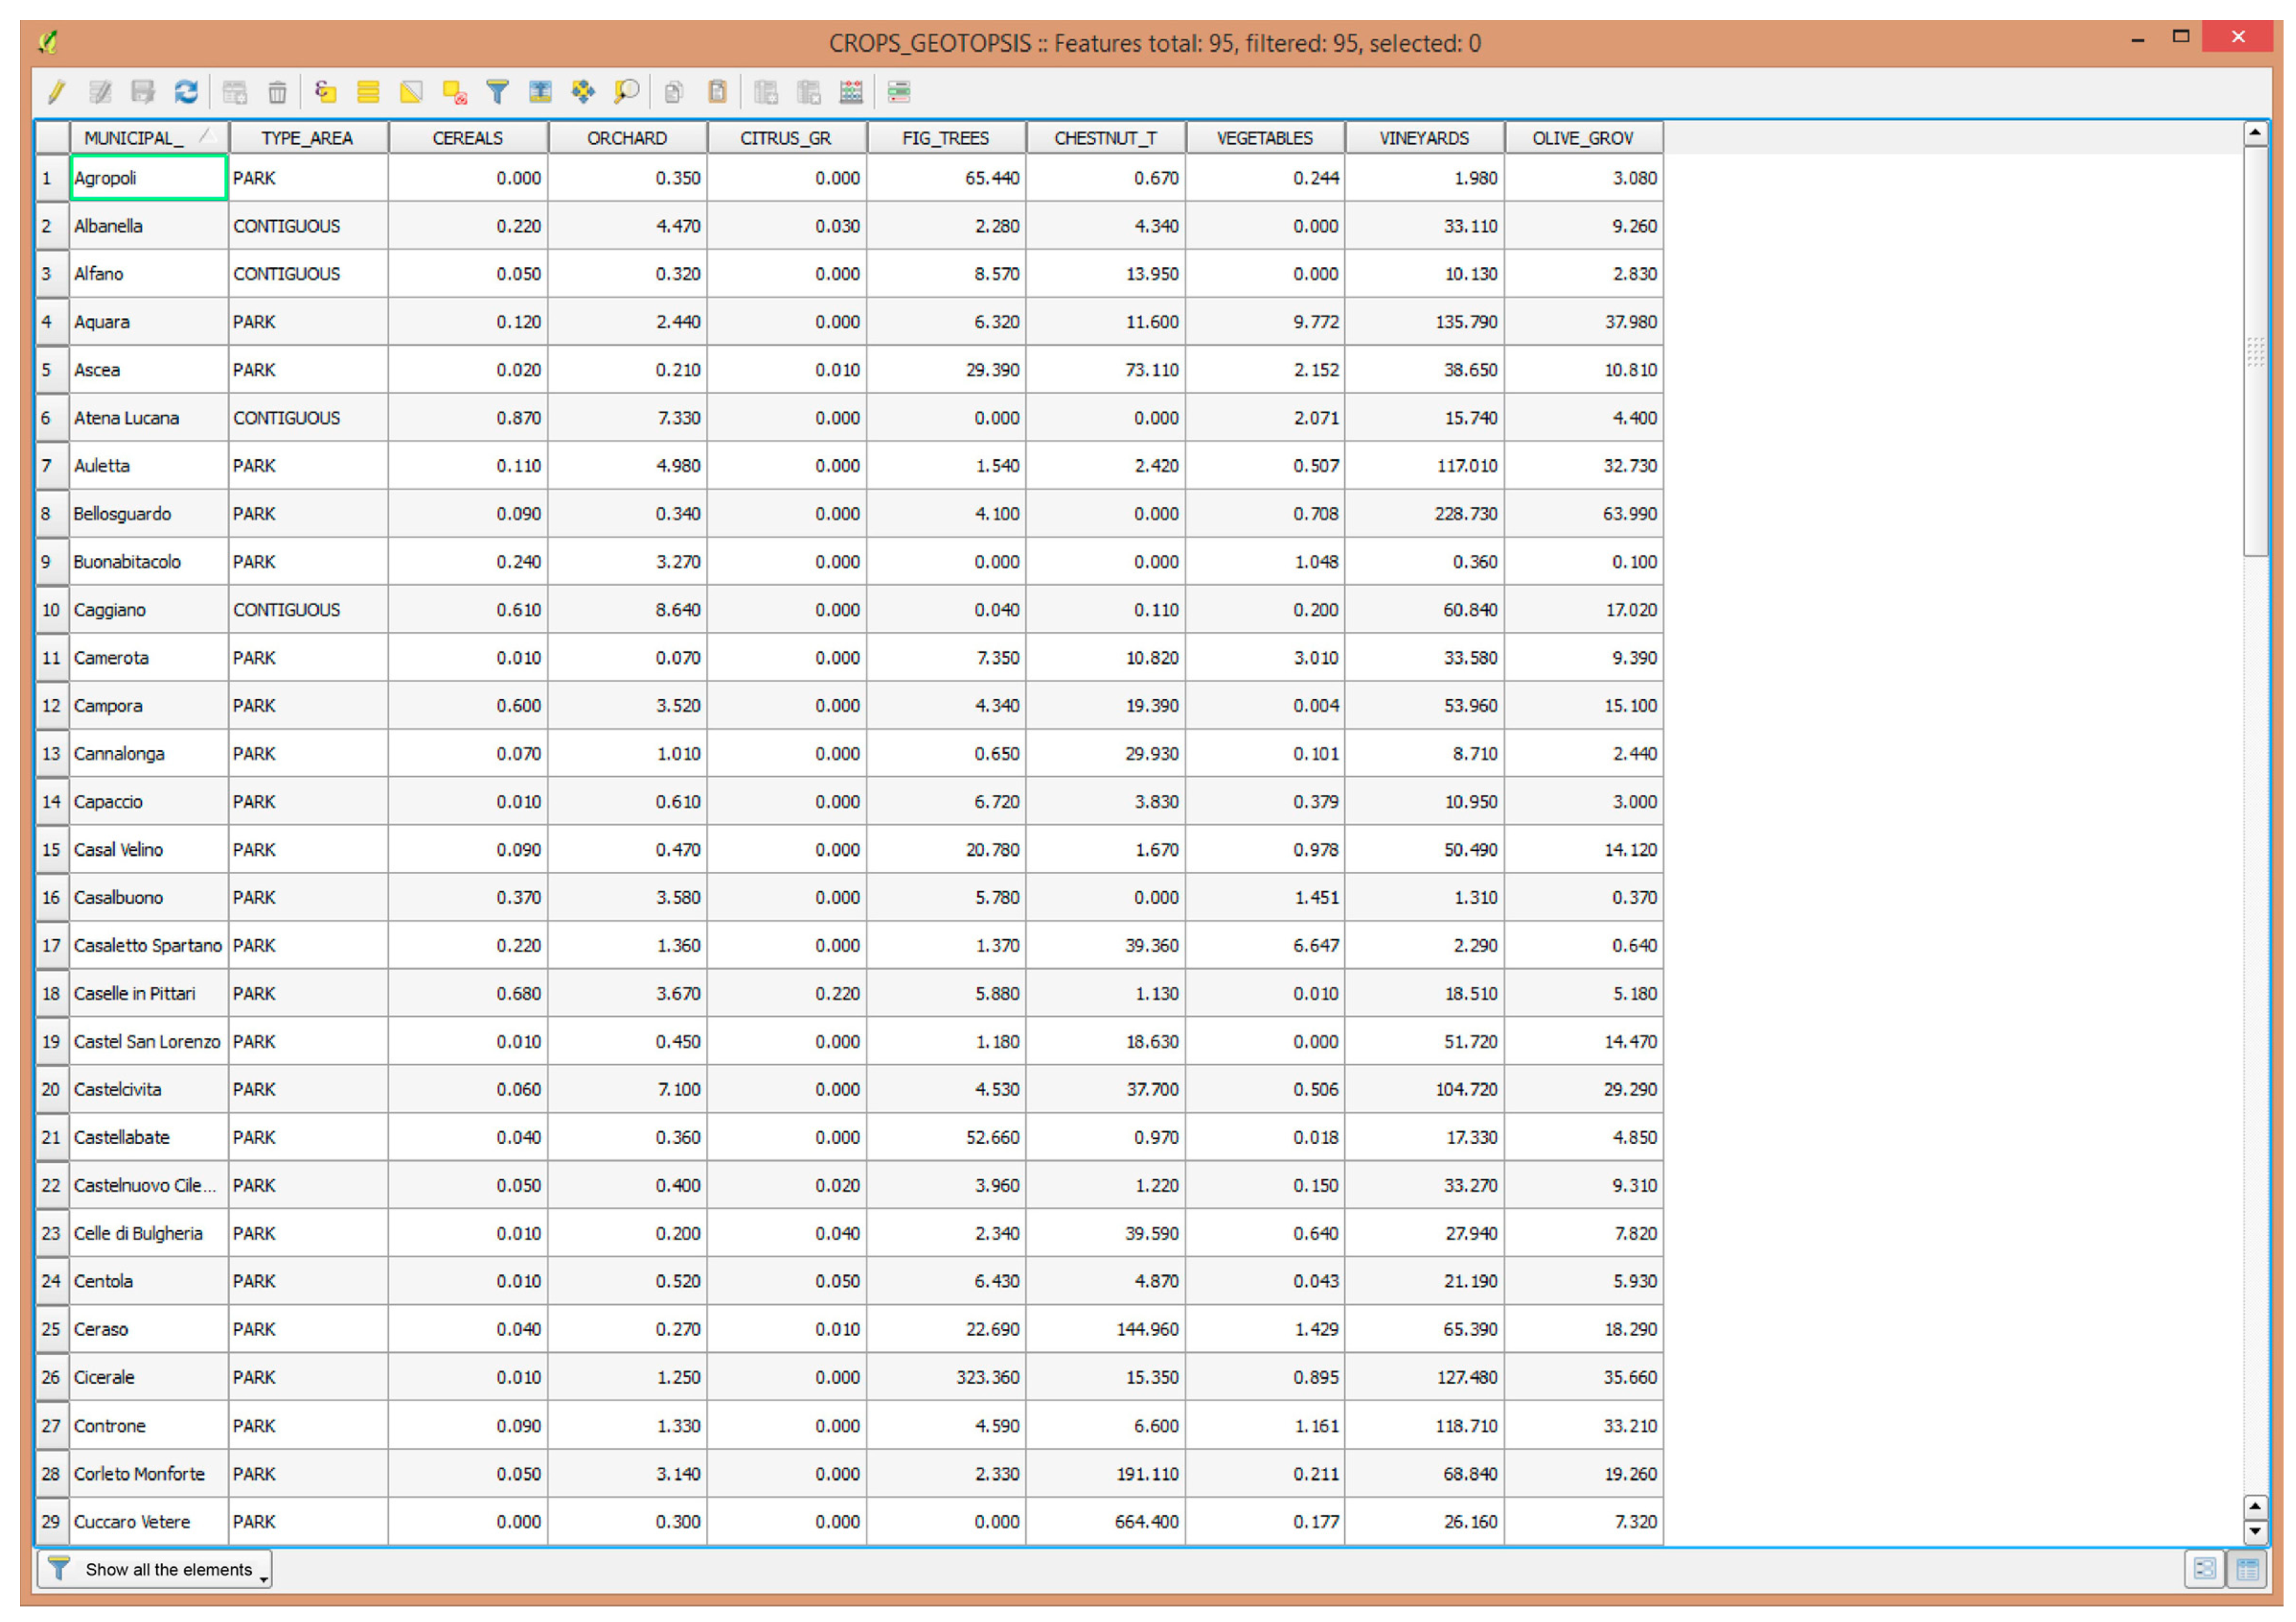
Task: Click select features by expression icon
Action: point(325,93)
